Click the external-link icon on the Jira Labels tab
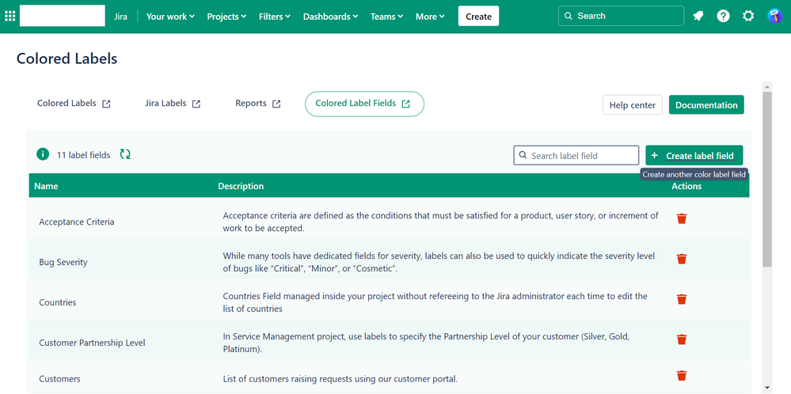The height and width of the screenshot is (394, 791). click(x=196, y=104)
